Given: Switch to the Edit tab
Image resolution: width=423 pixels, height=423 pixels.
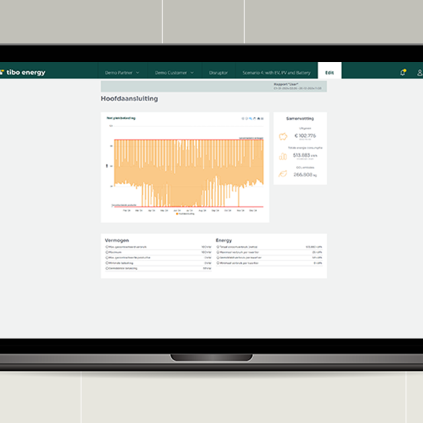Looking at the screenshot, I should tap(329, 72).
